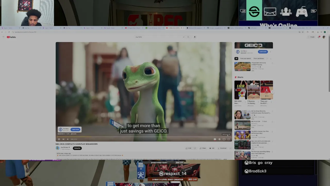This screenshot has height=186, width=330.
Task: Reload the page in browser
Action: [x=9, y=32]
